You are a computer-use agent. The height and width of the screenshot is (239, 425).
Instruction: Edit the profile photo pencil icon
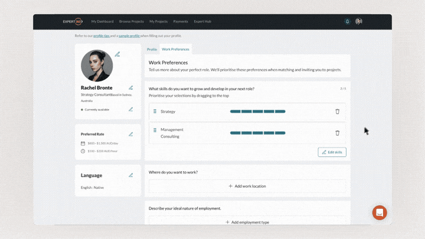tap(117, 54)
